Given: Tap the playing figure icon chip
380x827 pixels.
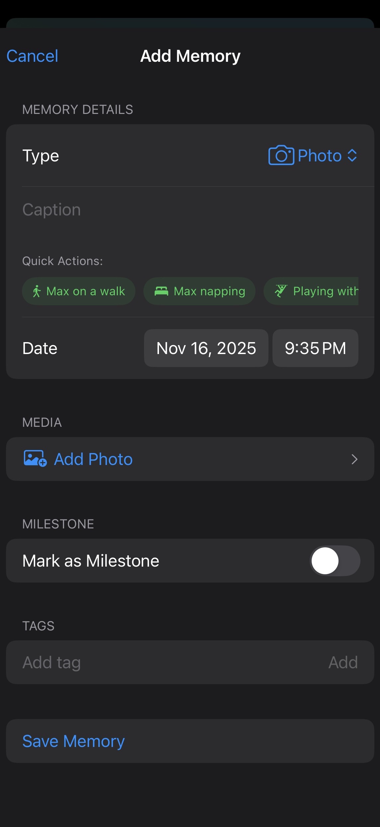Looking at the screenshot, I should [x=281, y=291].
